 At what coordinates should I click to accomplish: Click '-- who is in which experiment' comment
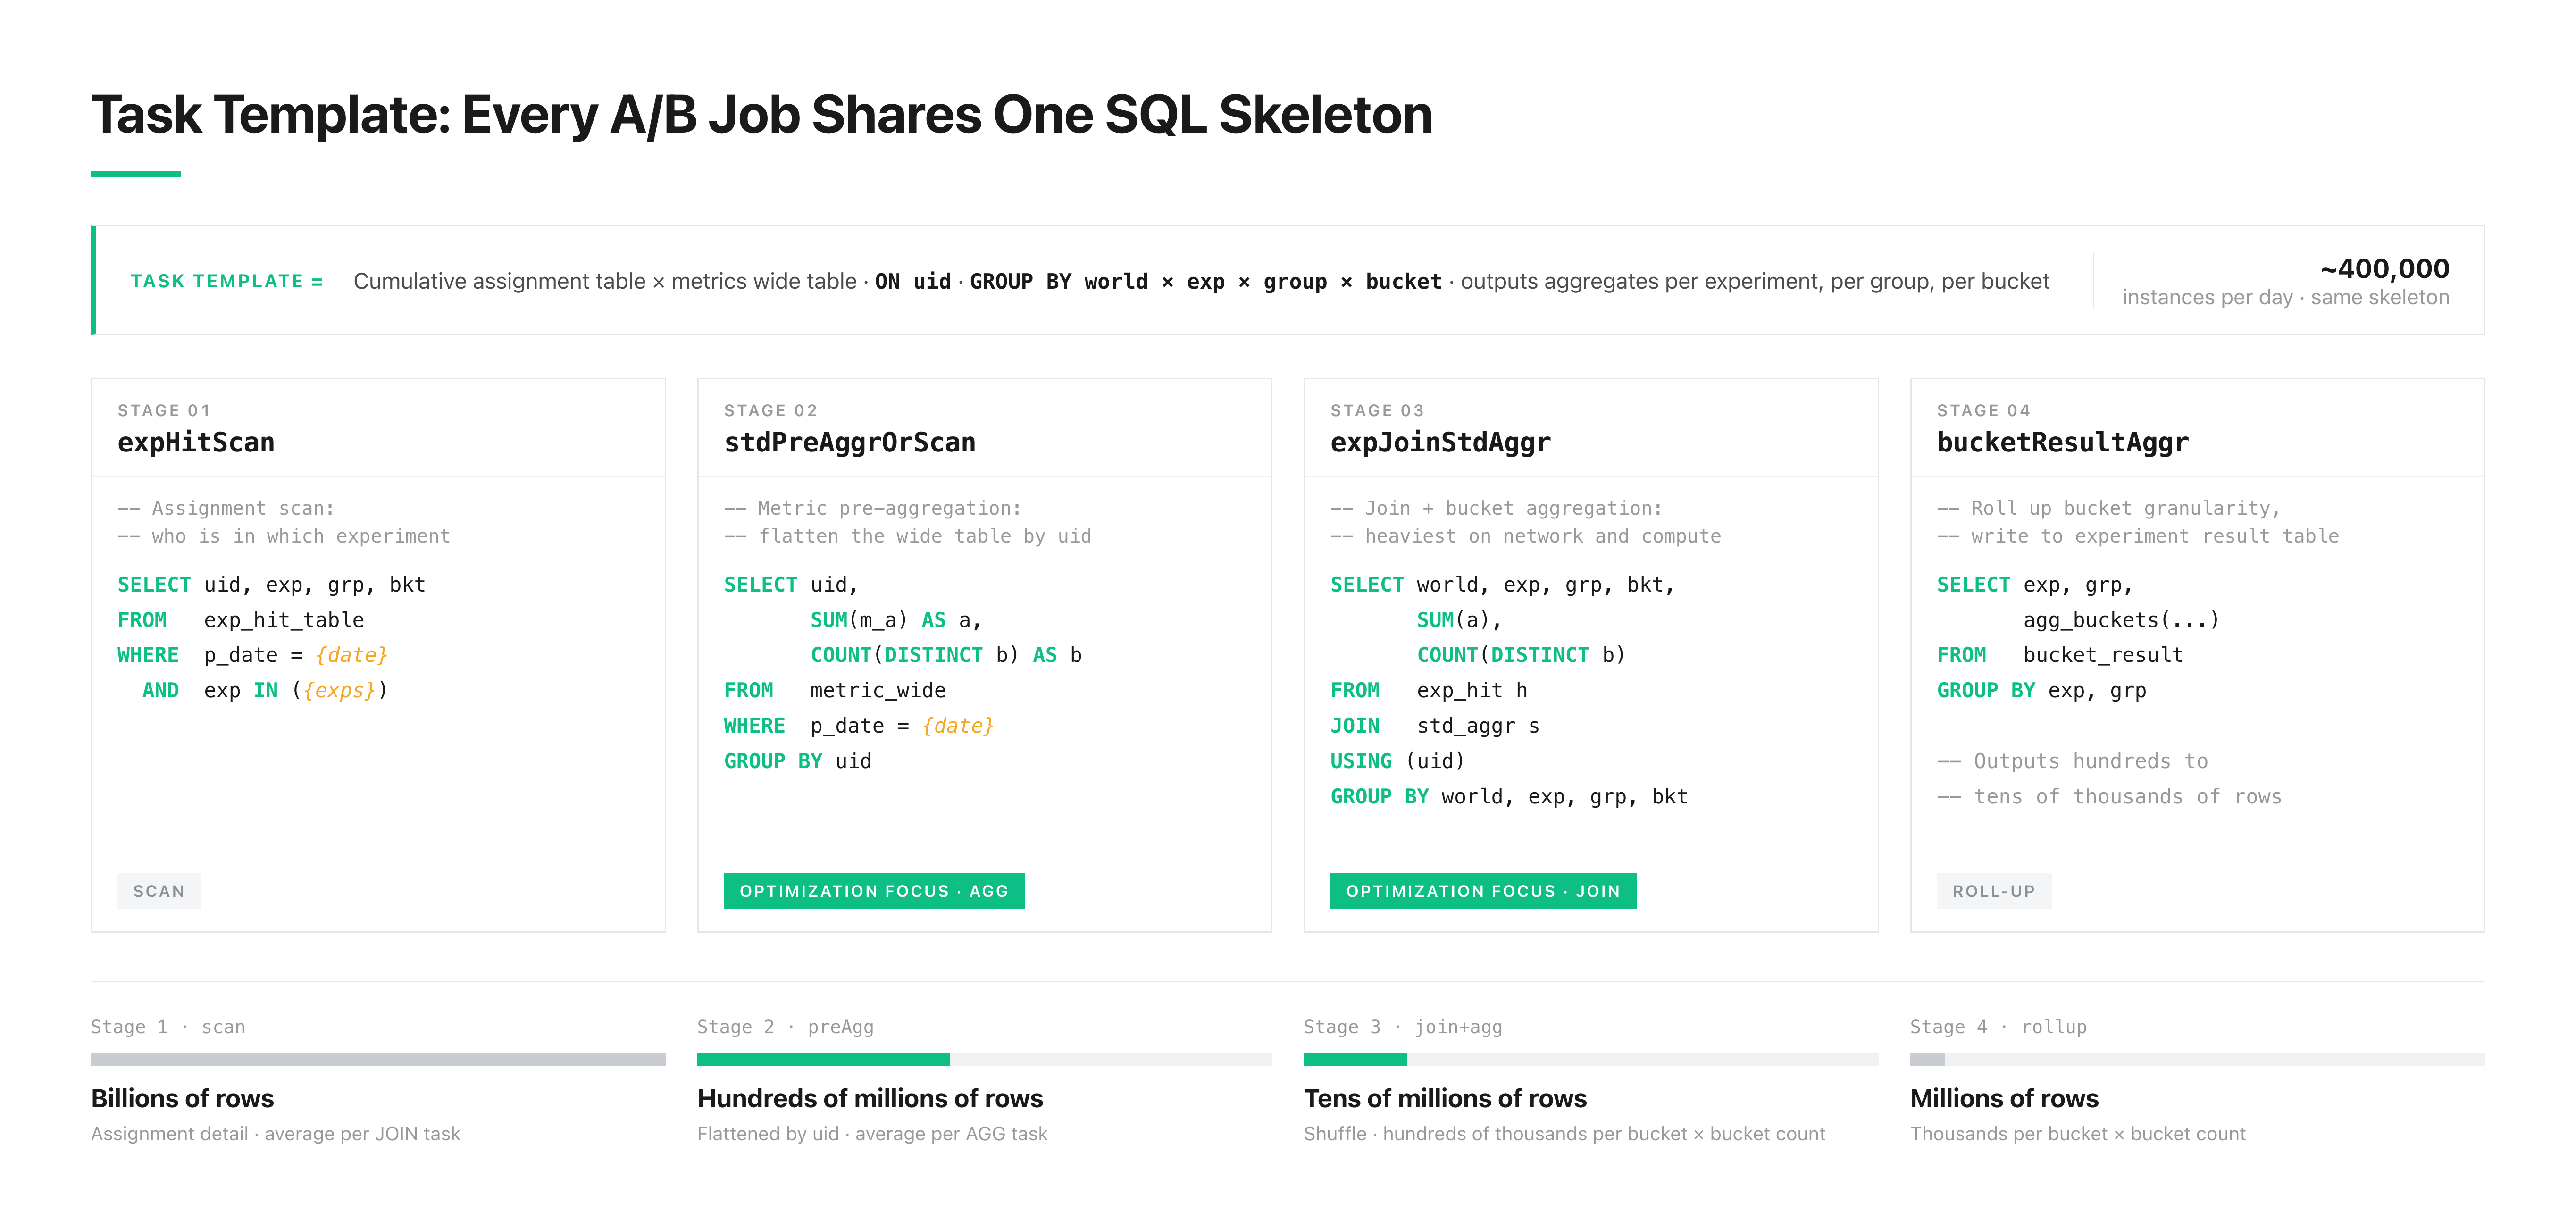(284, 536)
